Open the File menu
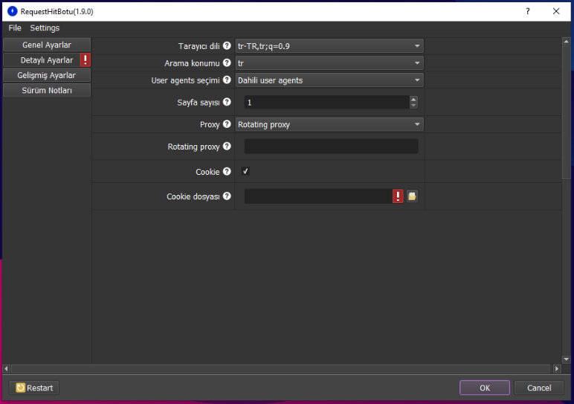Screen dimensions: 574x404 pos(15,28)
